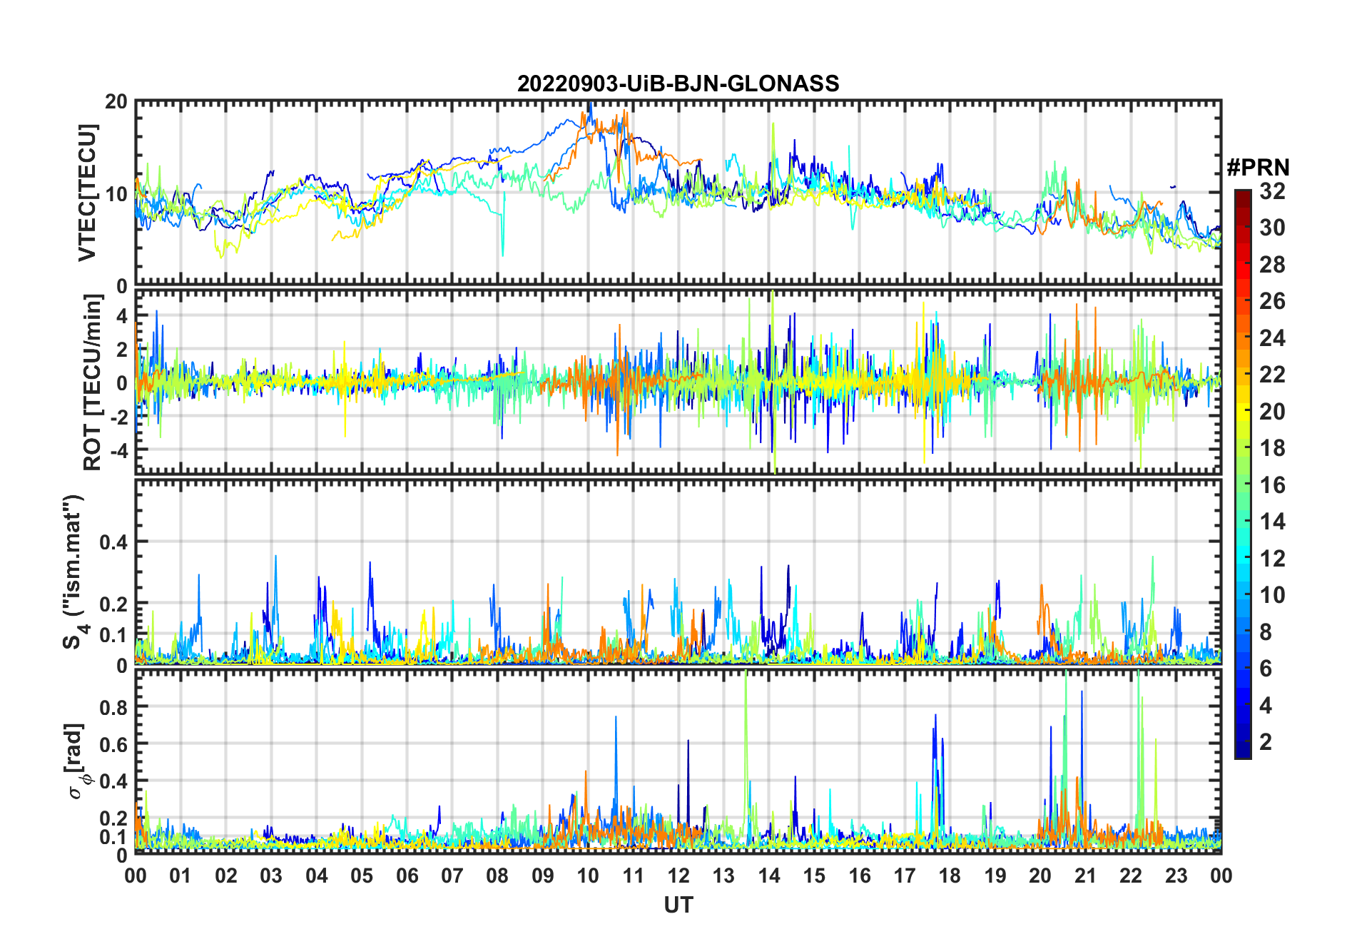Select the dark red top of the PRN colorbar
Image resolution: width=1357 pixels, height=949 pixels.
pos(1243,196)
